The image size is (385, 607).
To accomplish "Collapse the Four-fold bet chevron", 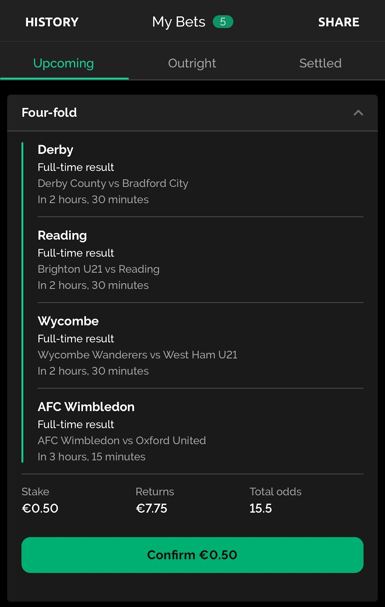I will (358, 113).
